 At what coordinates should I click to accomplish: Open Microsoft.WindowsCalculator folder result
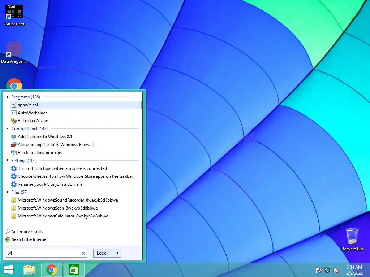[76, 216]
